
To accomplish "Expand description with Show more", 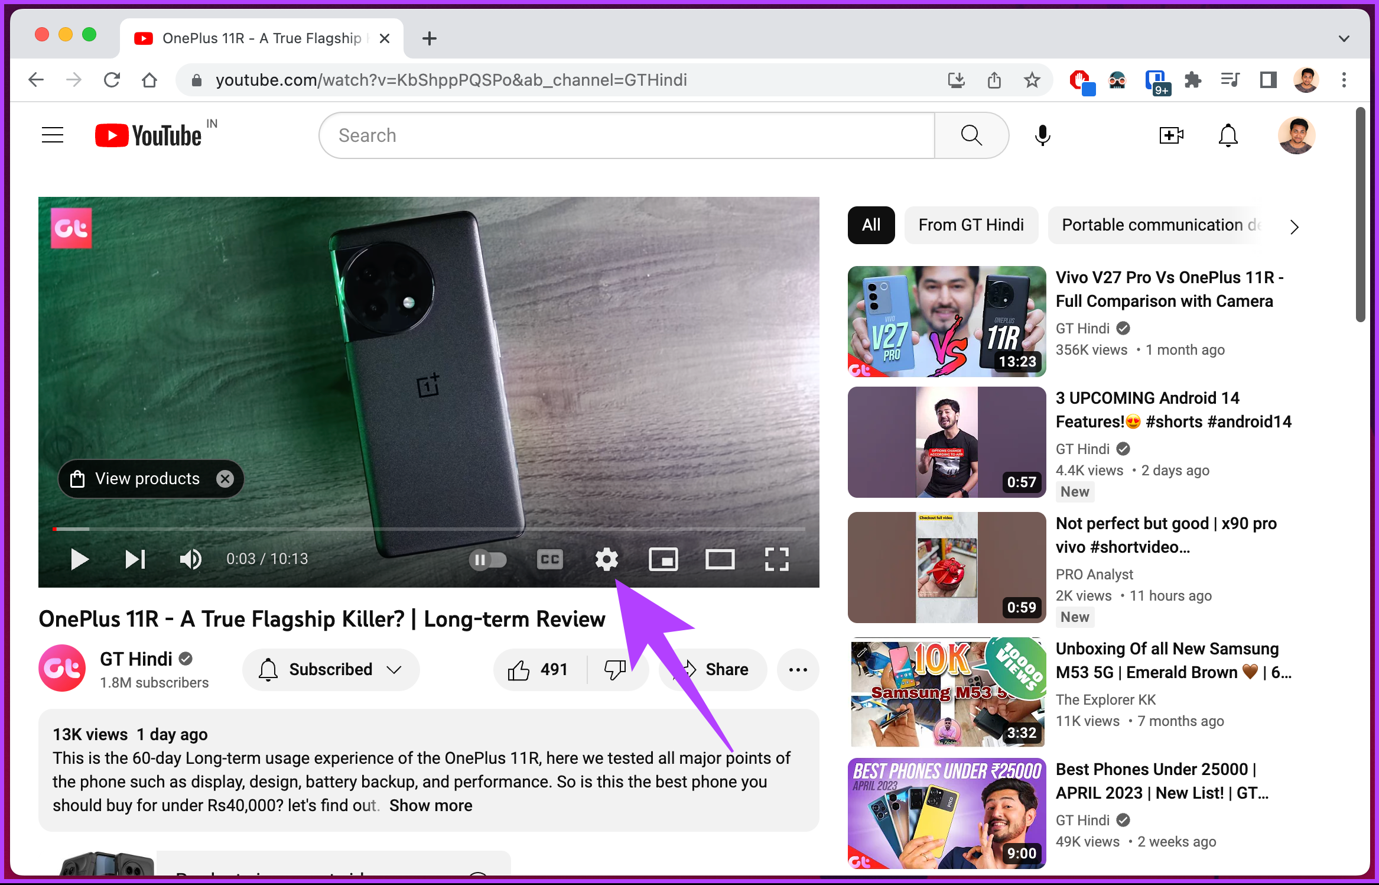I will point(431,805).
